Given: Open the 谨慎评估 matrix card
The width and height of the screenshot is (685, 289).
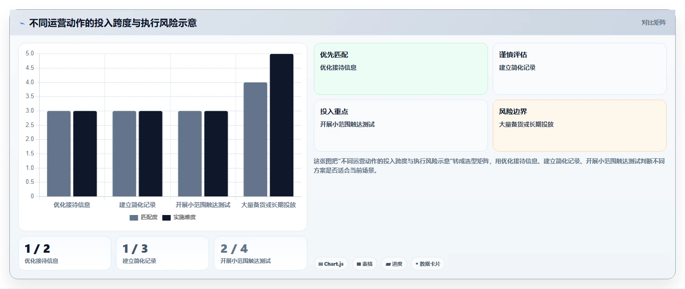Looking at the screenshot, I should pos(580,69).
